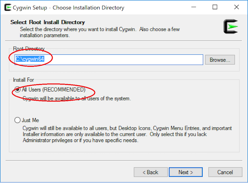Cancel the Cygwin installation
This screenshot has width=248, height=183.
[x=225, y=172]
